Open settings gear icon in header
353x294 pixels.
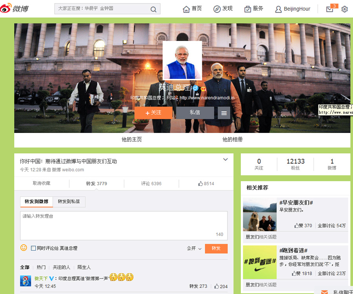coord(344,9)
